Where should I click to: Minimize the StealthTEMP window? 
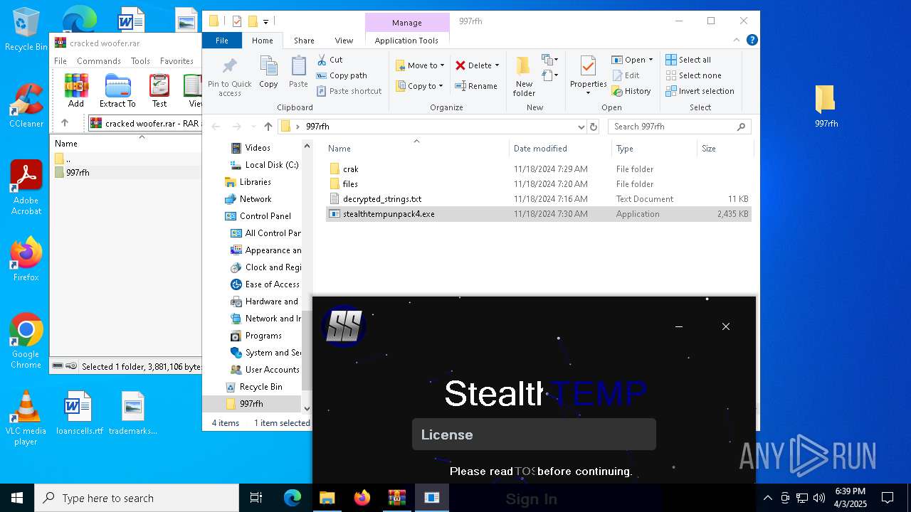click(679, 326)
